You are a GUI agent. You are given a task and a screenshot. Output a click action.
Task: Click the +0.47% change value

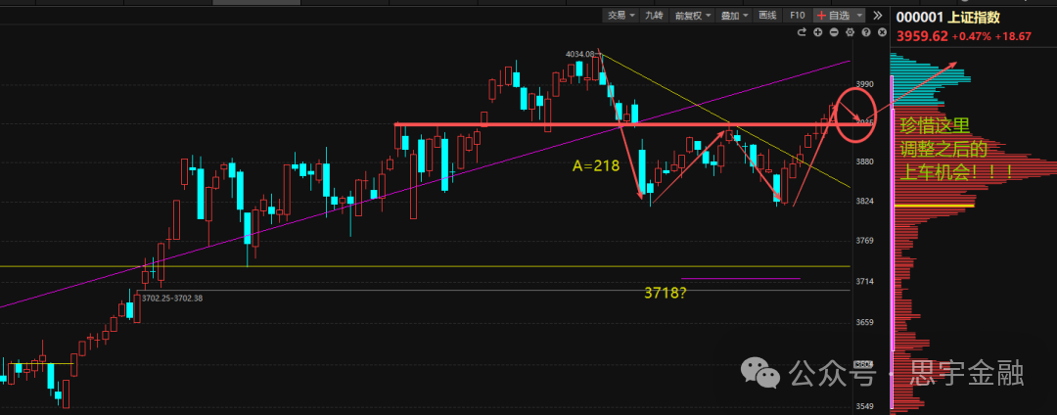(x=972, y=36)
